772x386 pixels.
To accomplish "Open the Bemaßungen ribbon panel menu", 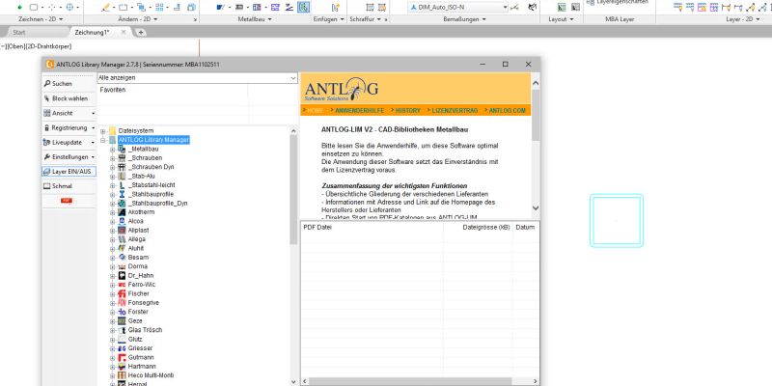I will (x=465, y=19).
